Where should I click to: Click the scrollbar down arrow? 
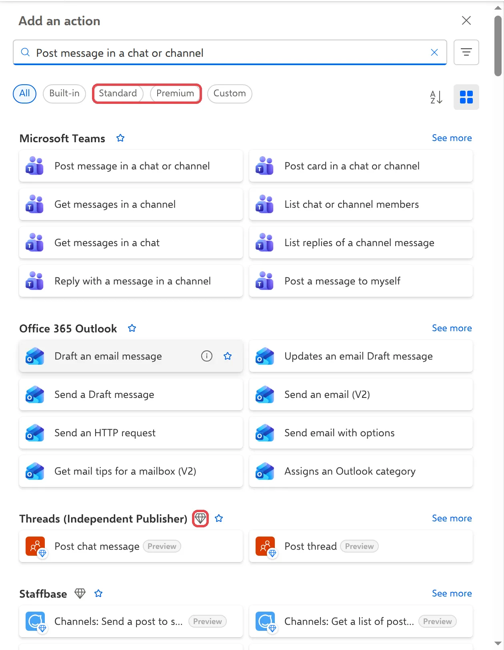coord(498,643)
